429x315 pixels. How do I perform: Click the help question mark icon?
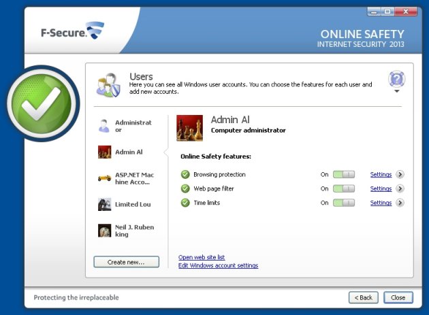click(x=397, y=79)
